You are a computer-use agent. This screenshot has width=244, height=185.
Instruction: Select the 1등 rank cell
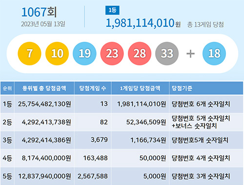[7, 104]
